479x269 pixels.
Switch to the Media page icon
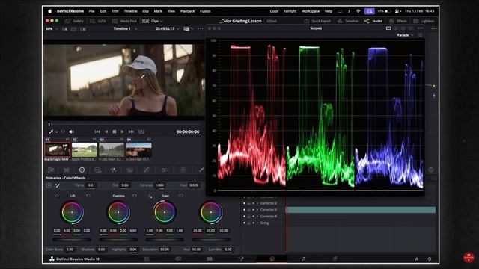click(x=147, y=259)
